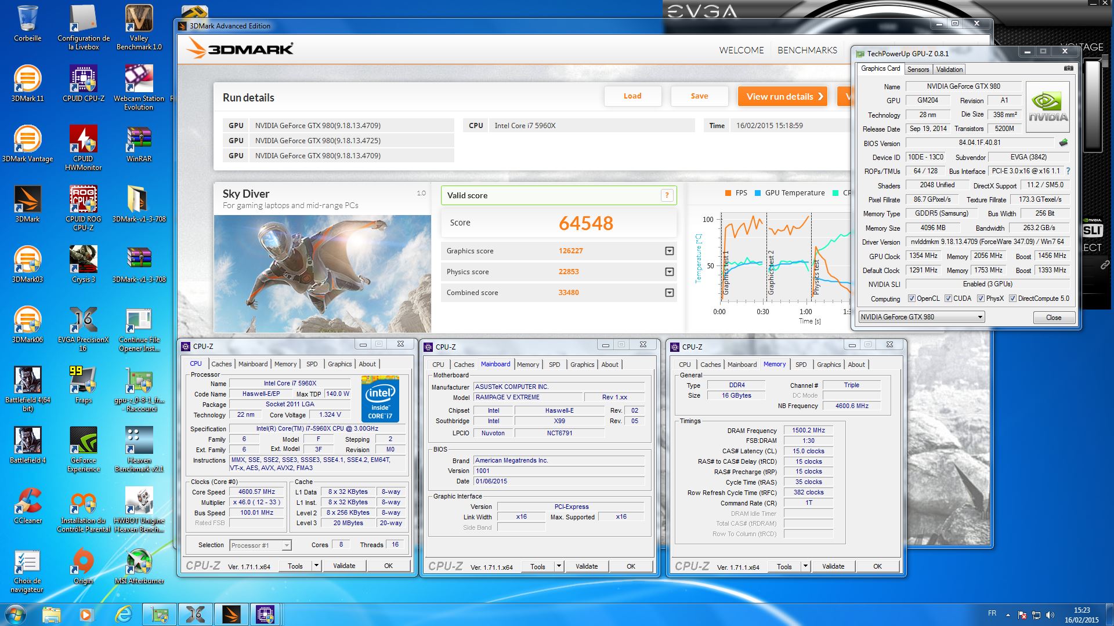1114x626 pixels.
Task: Open Webcam Station Evolution shortcut
Action: click(x=139, y=88)
